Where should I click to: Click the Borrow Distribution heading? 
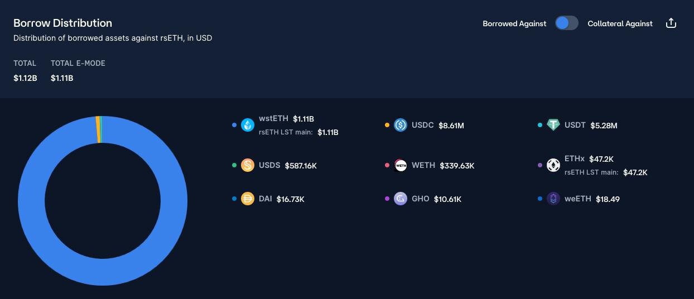pyautogui.click(x=62, y=23)
